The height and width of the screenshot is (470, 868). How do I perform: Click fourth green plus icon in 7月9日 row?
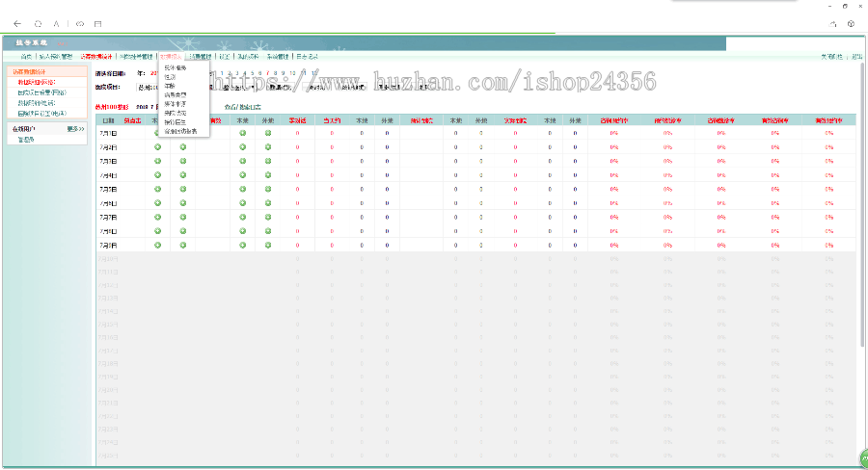tap(268, 245)
